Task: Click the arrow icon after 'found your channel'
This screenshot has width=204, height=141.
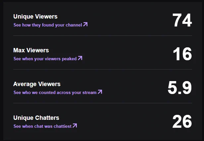Action: (x=85, y=24)
